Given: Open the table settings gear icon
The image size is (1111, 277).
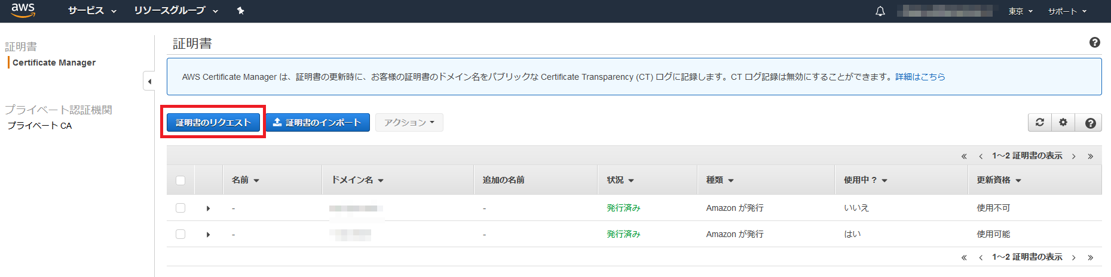Looking at the screenshot, I should 1063,122.
